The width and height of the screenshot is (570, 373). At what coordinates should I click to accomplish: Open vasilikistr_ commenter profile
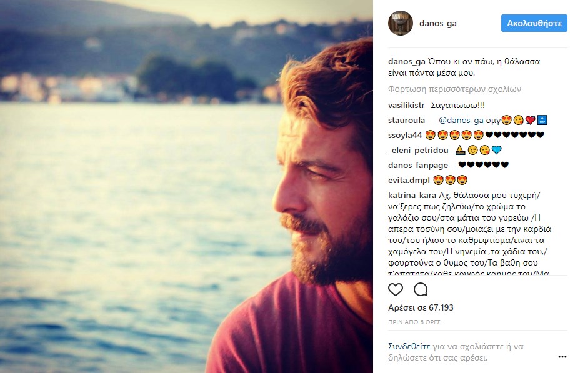point(408,106)
